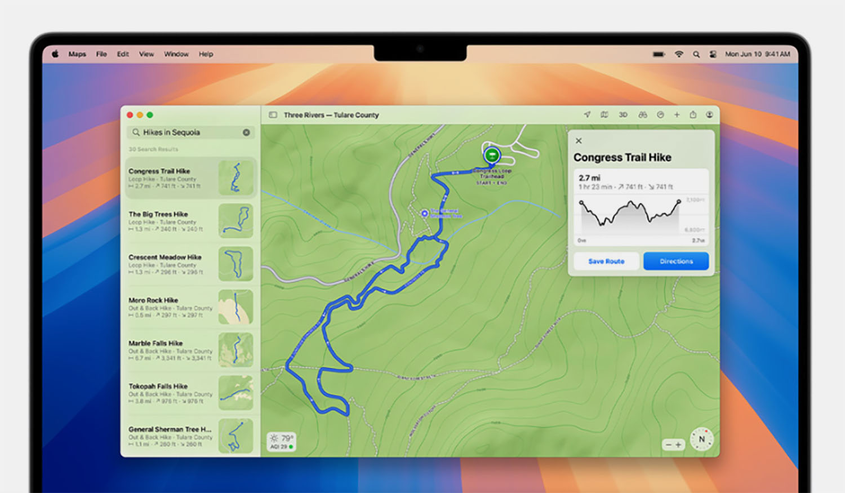Open the Apple menu
Image resolution: width=845 pixels, height=493 pixels.
pos(55,54)
